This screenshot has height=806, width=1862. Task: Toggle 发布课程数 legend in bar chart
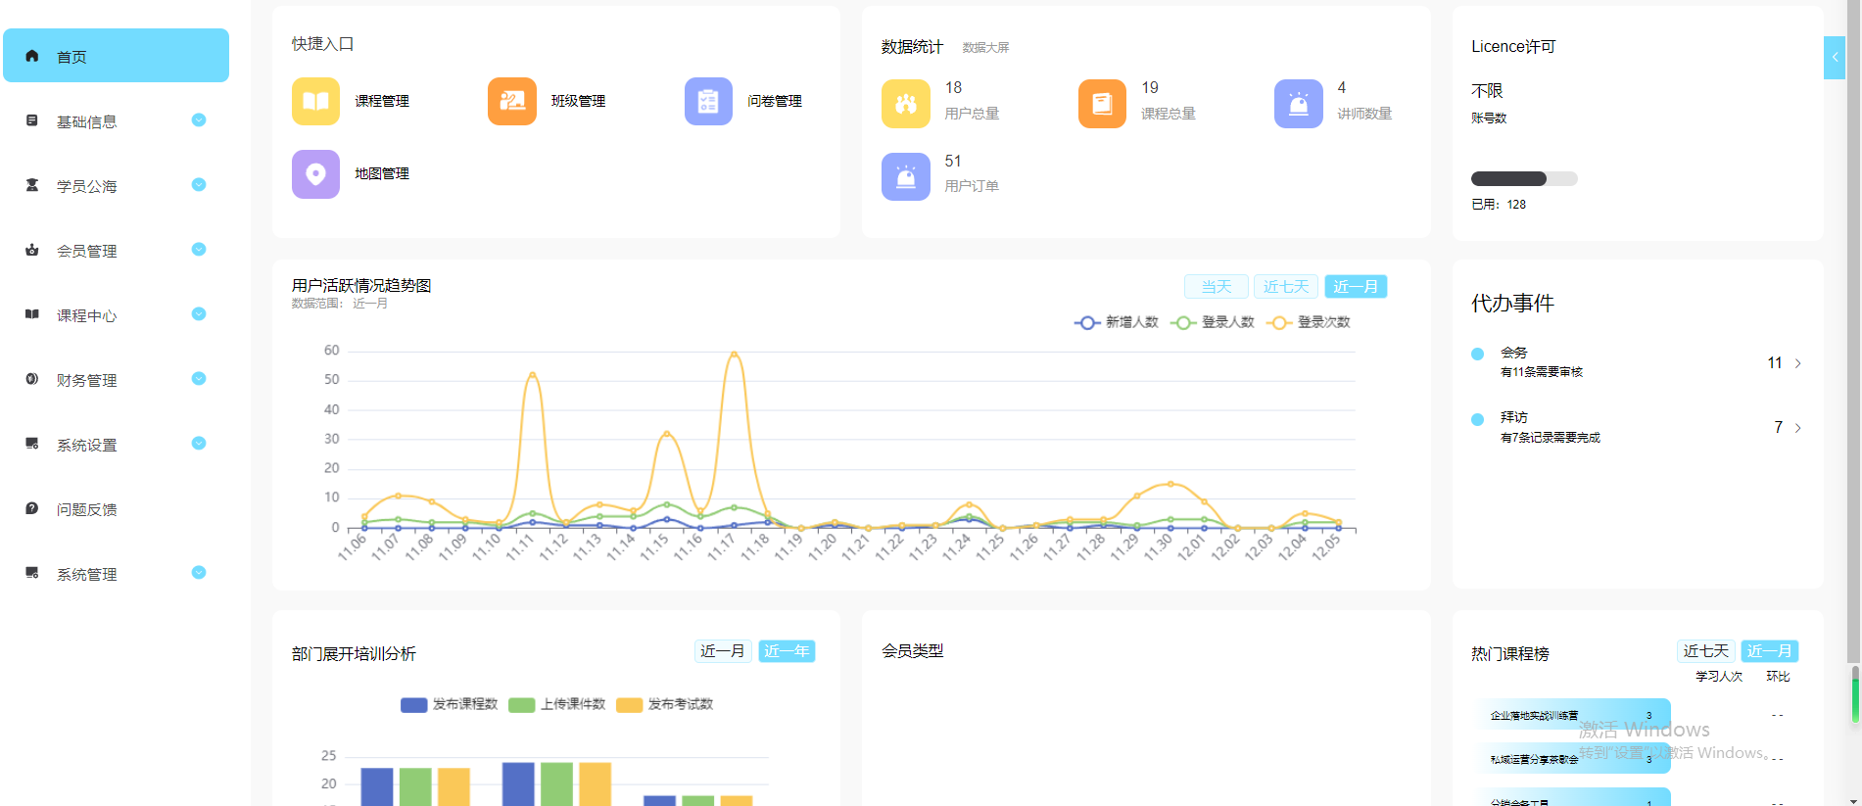point(450,704)
